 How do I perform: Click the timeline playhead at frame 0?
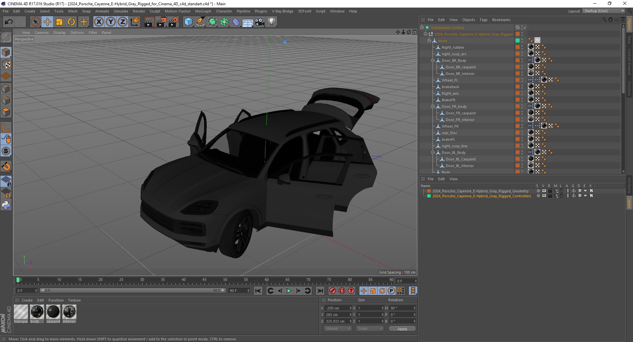[x=18, y=280]
